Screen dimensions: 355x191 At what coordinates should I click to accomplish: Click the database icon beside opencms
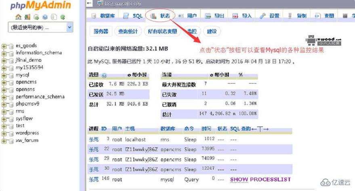[11, 83]
